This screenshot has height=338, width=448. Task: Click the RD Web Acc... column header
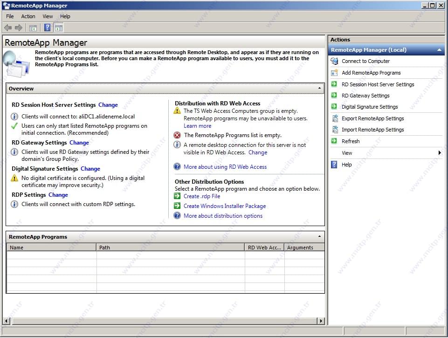265,248
